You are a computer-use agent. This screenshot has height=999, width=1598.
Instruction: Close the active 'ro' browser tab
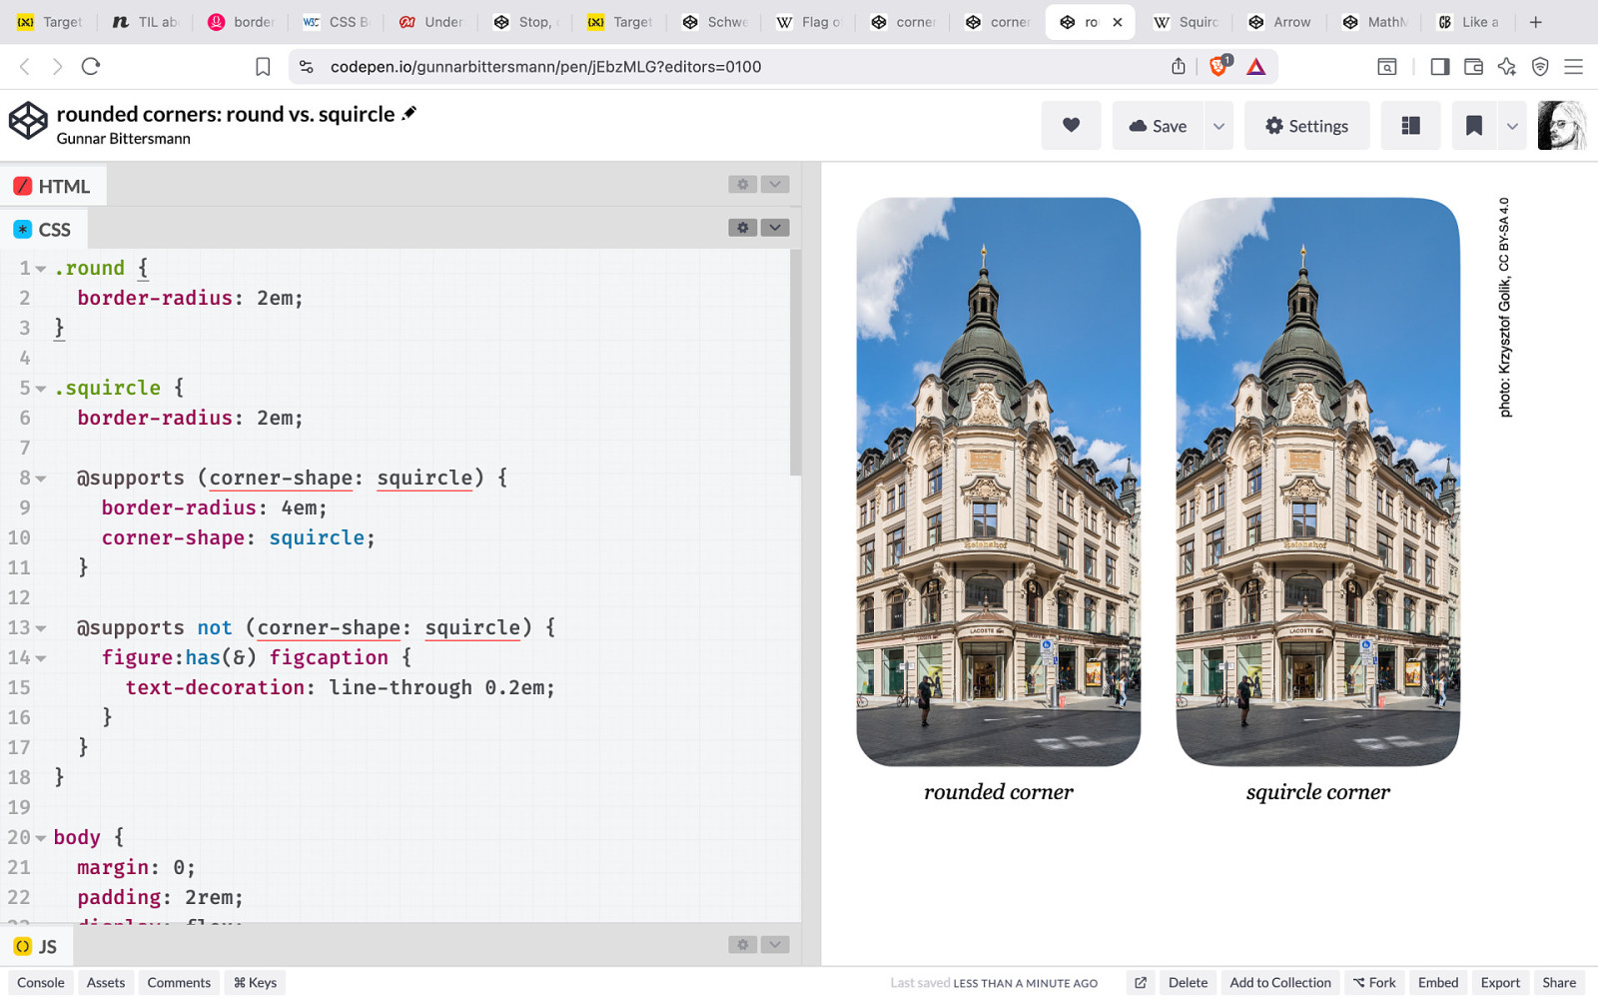click(x=1117, y=22)
